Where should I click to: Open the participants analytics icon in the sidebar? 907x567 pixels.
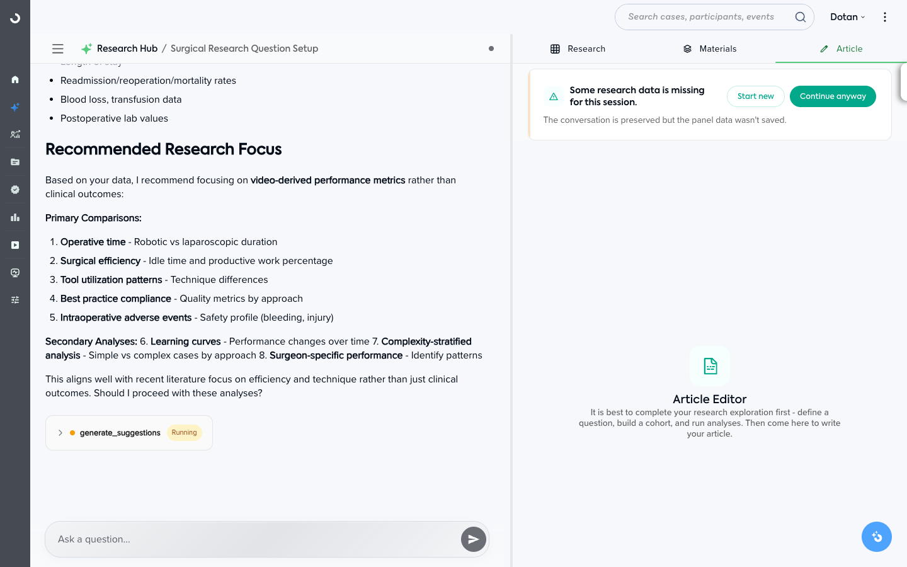[15, 134]
